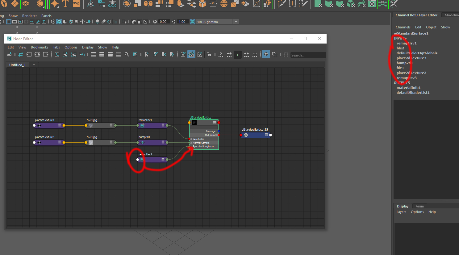Select the Type text tool on shelf
This screenshot has width=459, height=255.
point(65,4)
